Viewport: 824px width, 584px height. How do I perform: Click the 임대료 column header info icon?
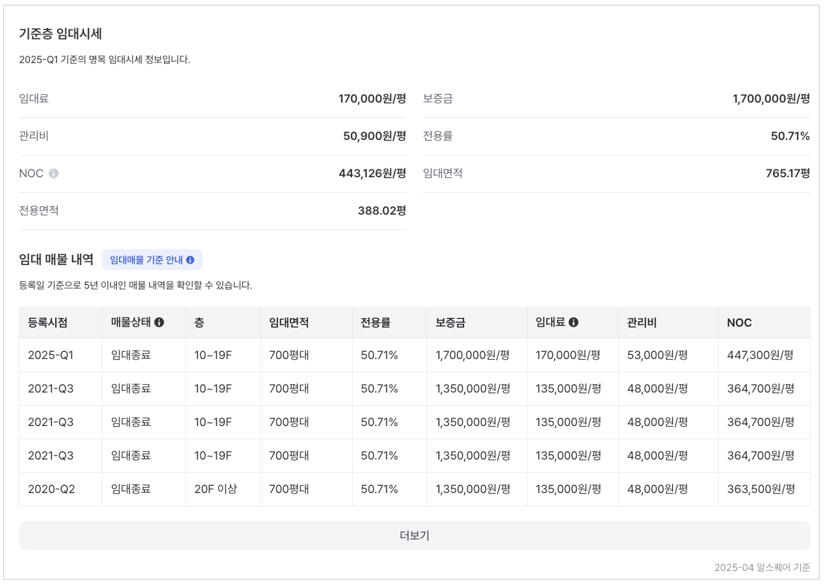click(574, 323)
